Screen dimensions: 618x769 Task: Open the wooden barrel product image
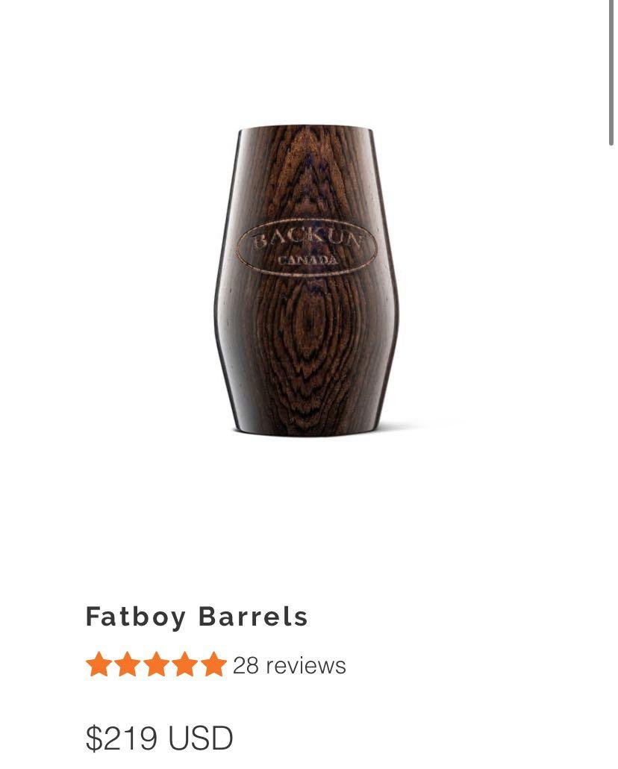point(307,280)
